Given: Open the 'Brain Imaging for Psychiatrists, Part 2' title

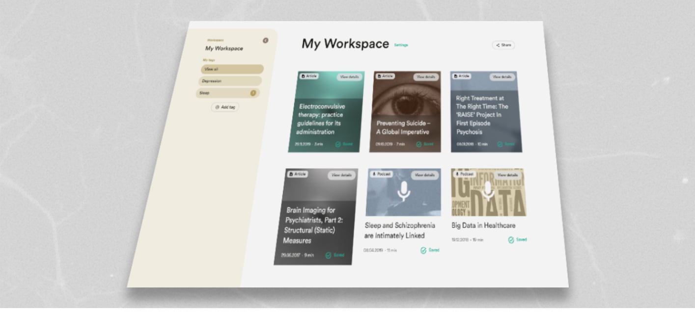Looking at the screenshot, I should click(313, 226).
